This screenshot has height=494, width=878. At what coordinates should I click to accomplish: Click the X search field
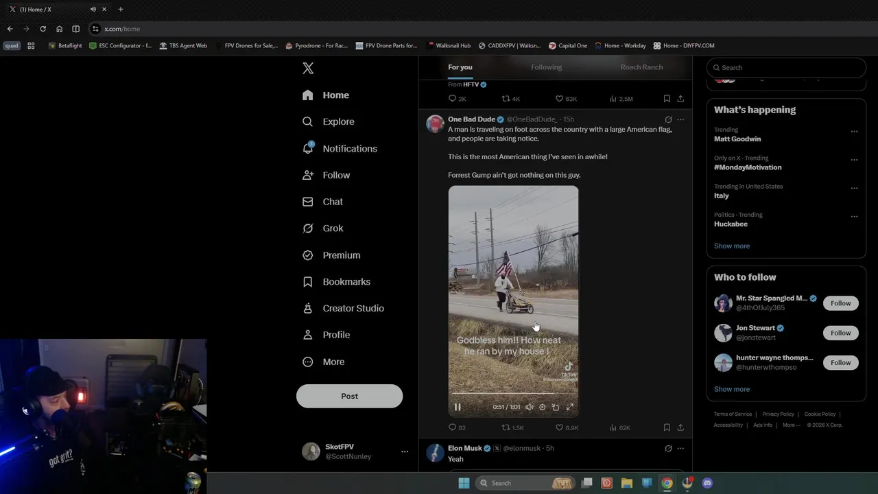tap(786, 67)
